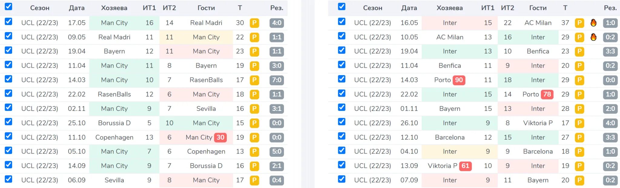Viewport: 620px width, 188px height.
Task: Sort left table by Дата column header
Action: click(77, 8)
